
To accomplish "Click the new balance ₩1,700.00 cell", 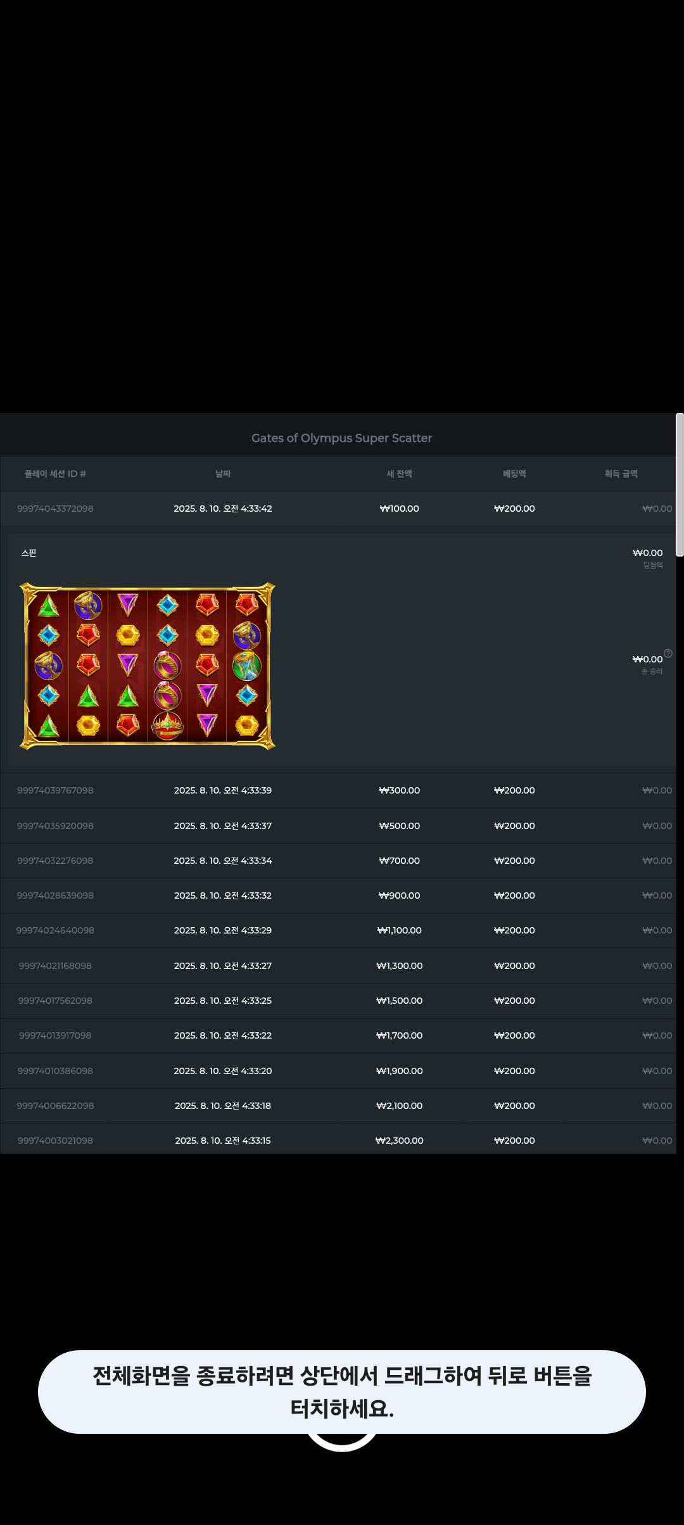I will point(400,1035).
